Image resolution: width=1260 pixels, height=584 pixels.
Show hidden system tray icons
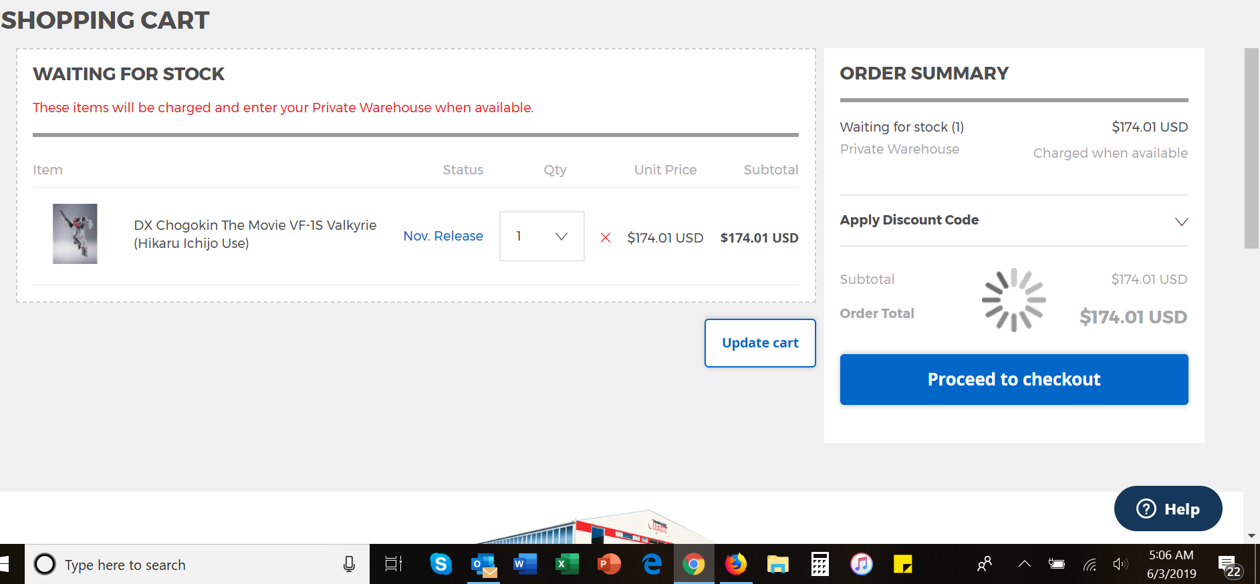(x=1024, y=565)
